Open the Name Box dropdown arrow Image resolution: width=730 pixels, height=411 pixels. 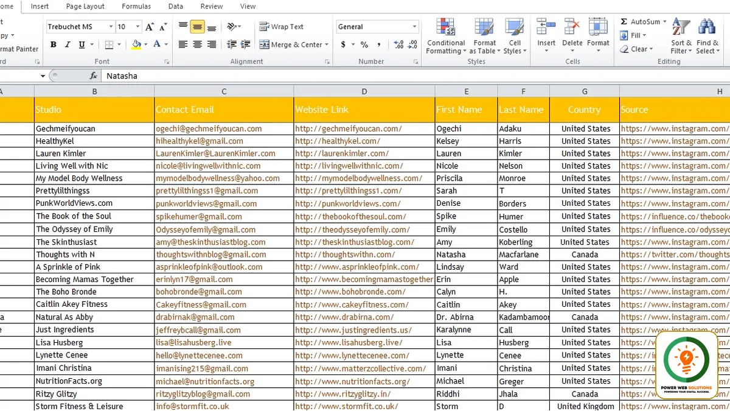point(43,76)
